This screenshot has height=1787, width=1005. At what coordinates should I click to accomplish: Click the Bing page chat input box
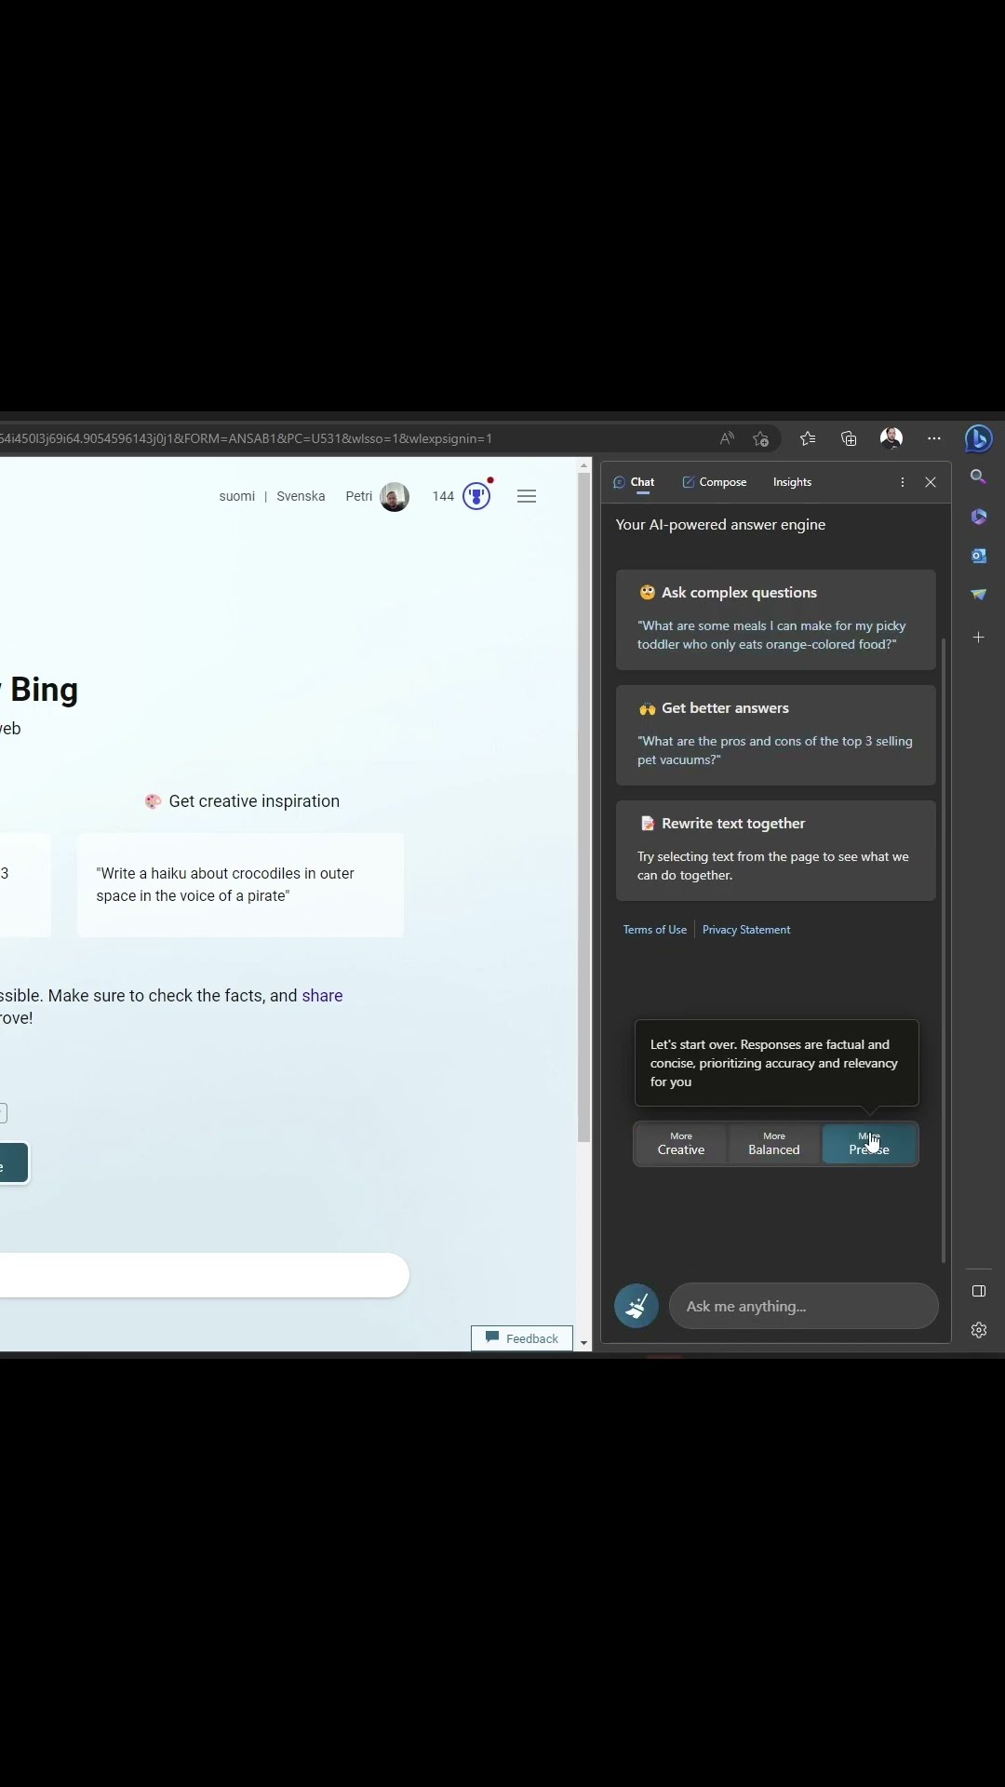coord(204,1275)
